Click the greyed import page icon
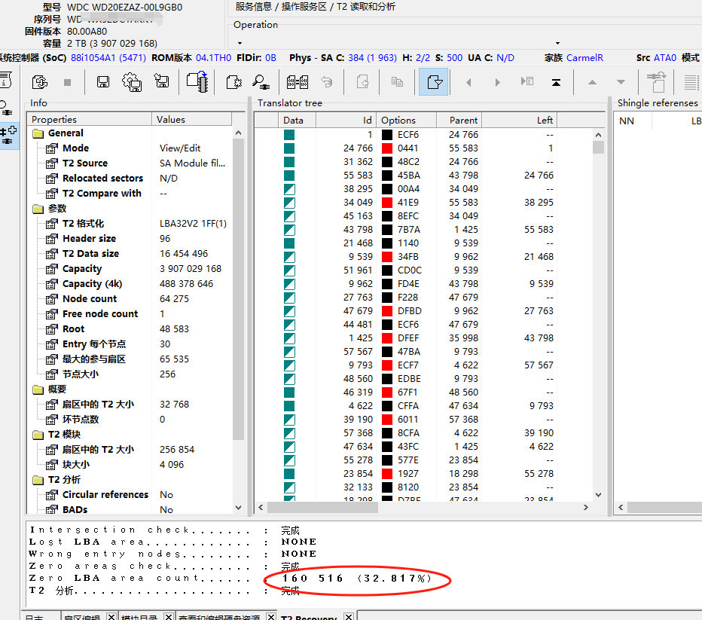The width and height of the screenshot is (702, 620). pyautogui.click(x=362, y=82)
